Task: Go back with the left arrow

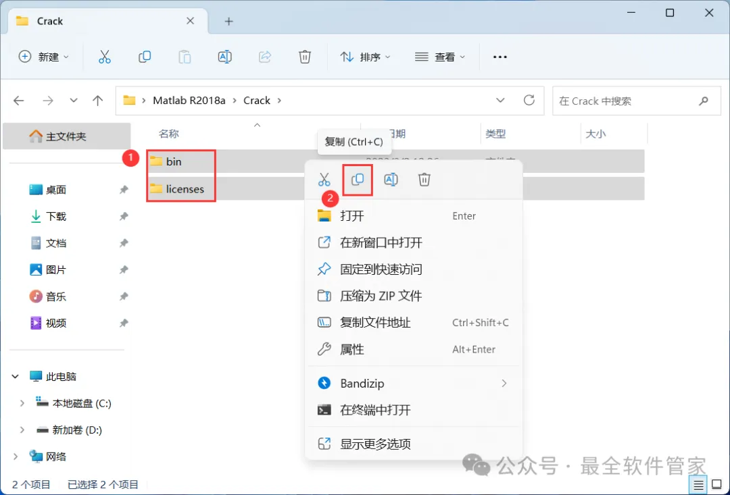Action: (19, 101)
